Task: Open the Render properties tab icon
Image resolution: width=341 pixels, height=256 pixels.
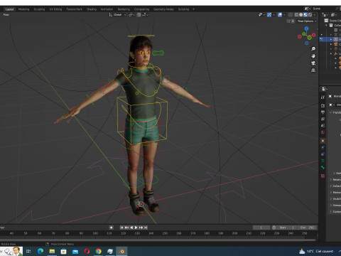Action: pyautogui.click(x=323, y=106)
